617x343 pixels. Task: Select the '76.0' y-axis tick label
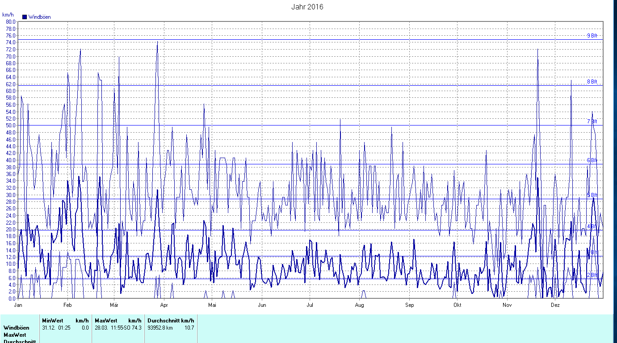[x=11, y=36]
